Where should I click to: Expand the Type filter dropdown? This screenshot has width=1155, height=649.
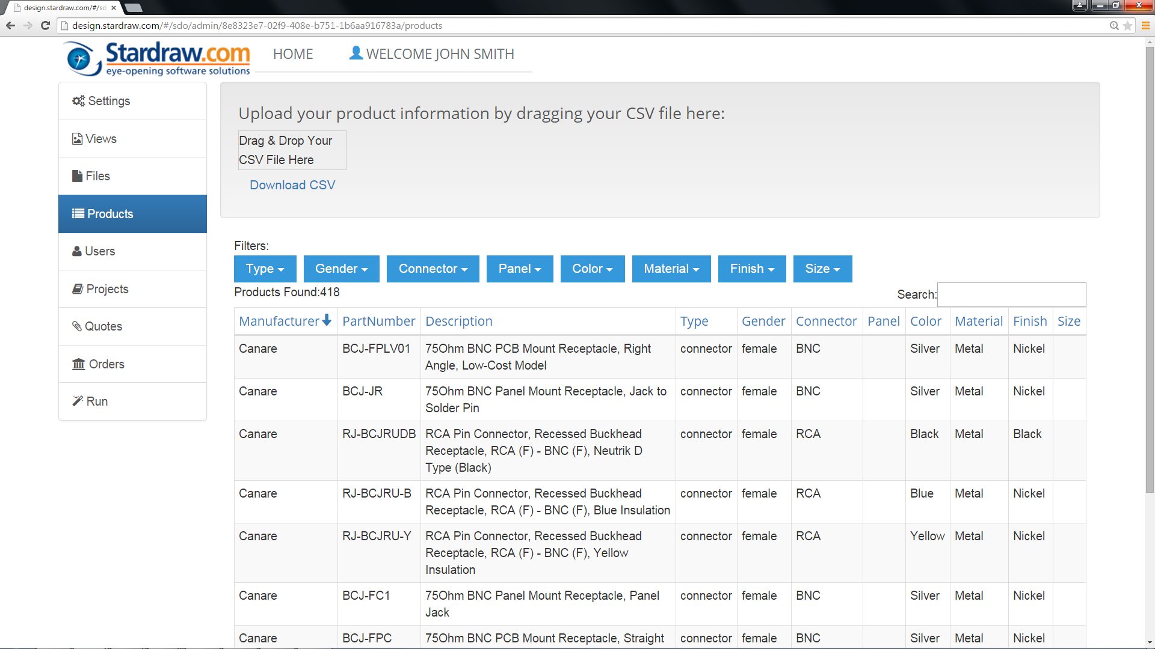click(x=265, y=269)
